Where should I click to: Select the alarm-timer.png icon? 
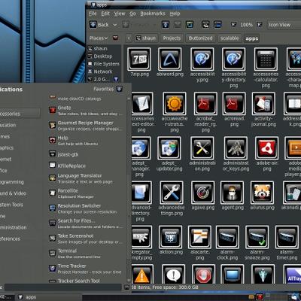pyautogui.click(x=287, y=237)
